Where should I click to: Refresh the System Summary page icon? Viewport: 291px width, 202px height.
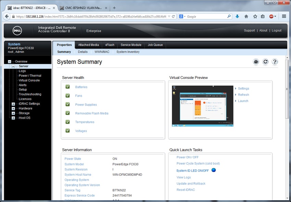coord(265,62)
